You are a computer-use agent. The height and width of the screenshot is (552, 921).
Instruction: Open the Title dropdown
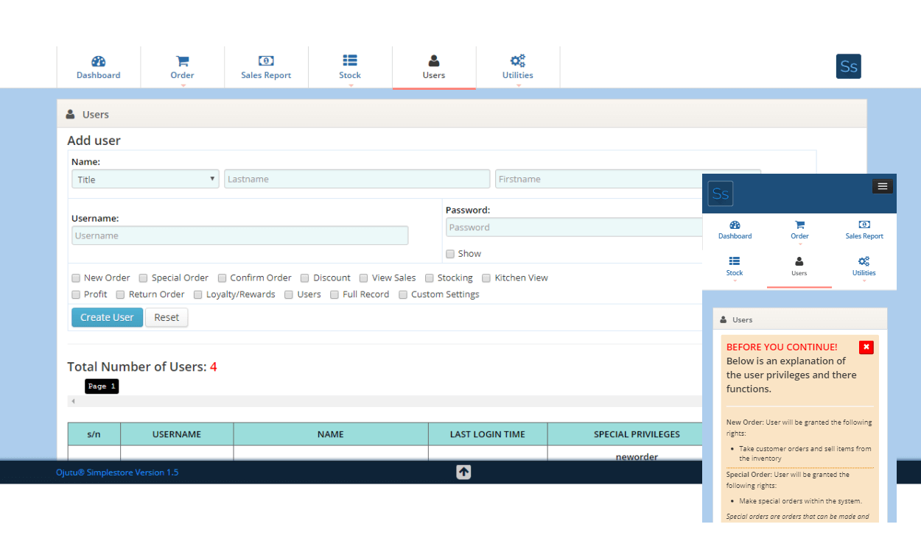[x=145, y=179]
